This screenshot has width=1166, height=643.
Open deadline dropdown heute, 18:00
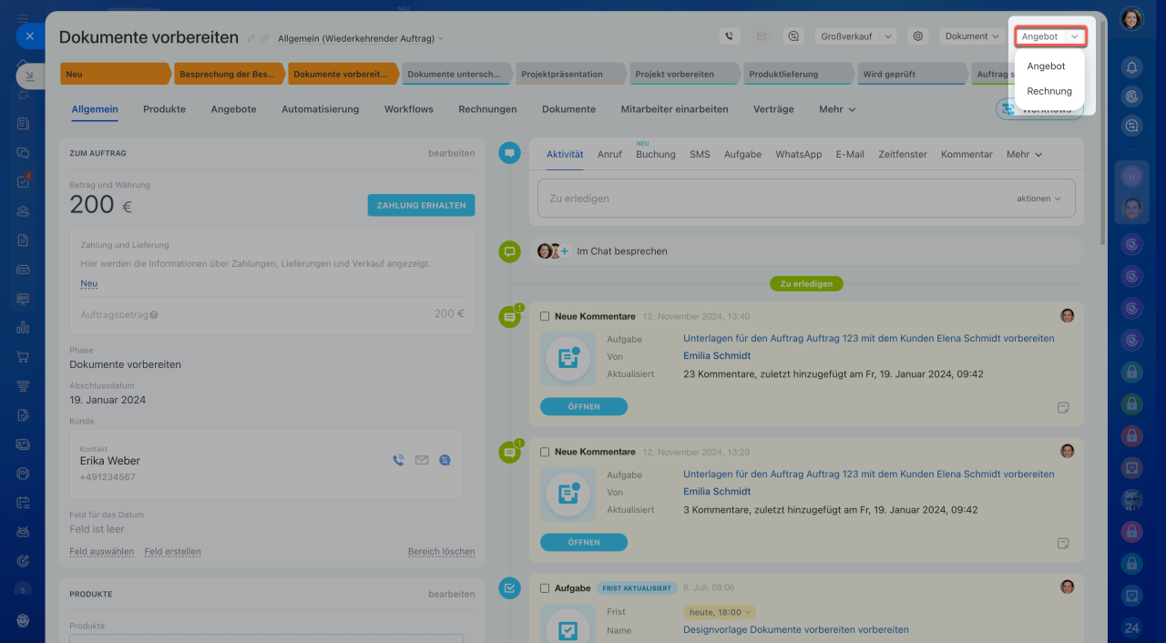[x=720, y=612]
